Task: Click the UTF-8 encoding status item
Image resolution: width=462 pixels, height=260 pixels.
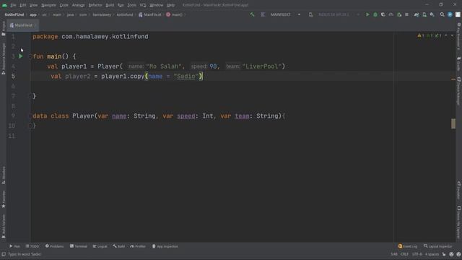Action: click(417, 254)
